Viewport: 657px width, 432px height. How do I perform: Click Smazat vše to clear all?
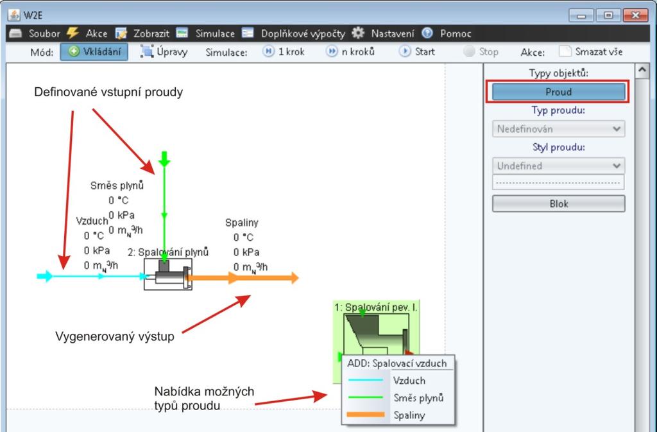click(x=591, y=52)
